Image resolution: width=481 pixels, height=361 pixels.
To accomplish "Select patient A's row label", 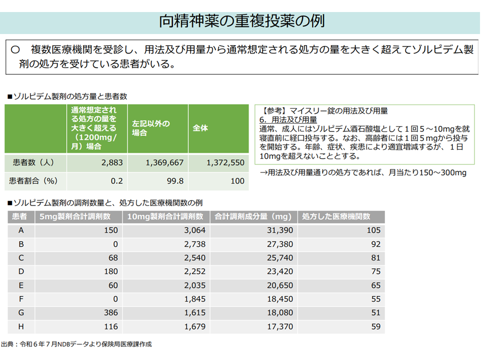I will pos(21,231).
